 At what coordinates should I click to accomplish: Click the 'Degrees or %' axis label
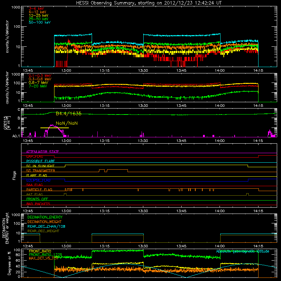(x=9, y=263)
